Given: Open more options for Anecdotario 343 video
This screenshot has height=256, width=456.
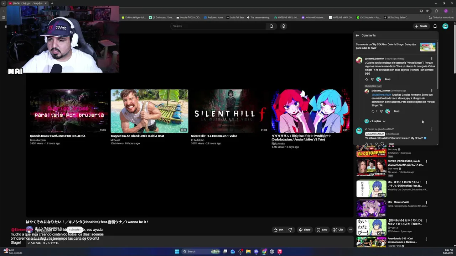Looking at the screenshot, I should [426, 239].
